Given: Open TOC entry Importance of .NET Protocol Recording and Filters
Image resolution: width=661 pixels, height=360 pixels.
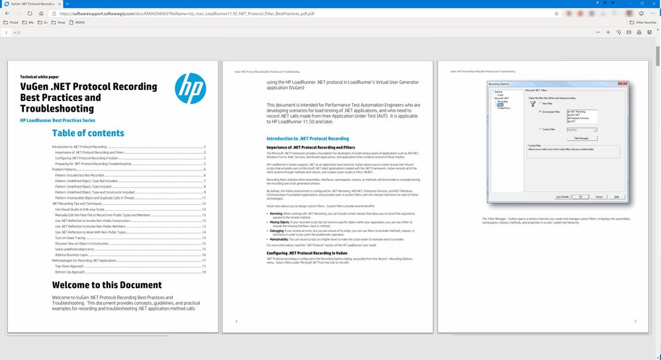Looking at the screenshot, I should click(130, 153).
